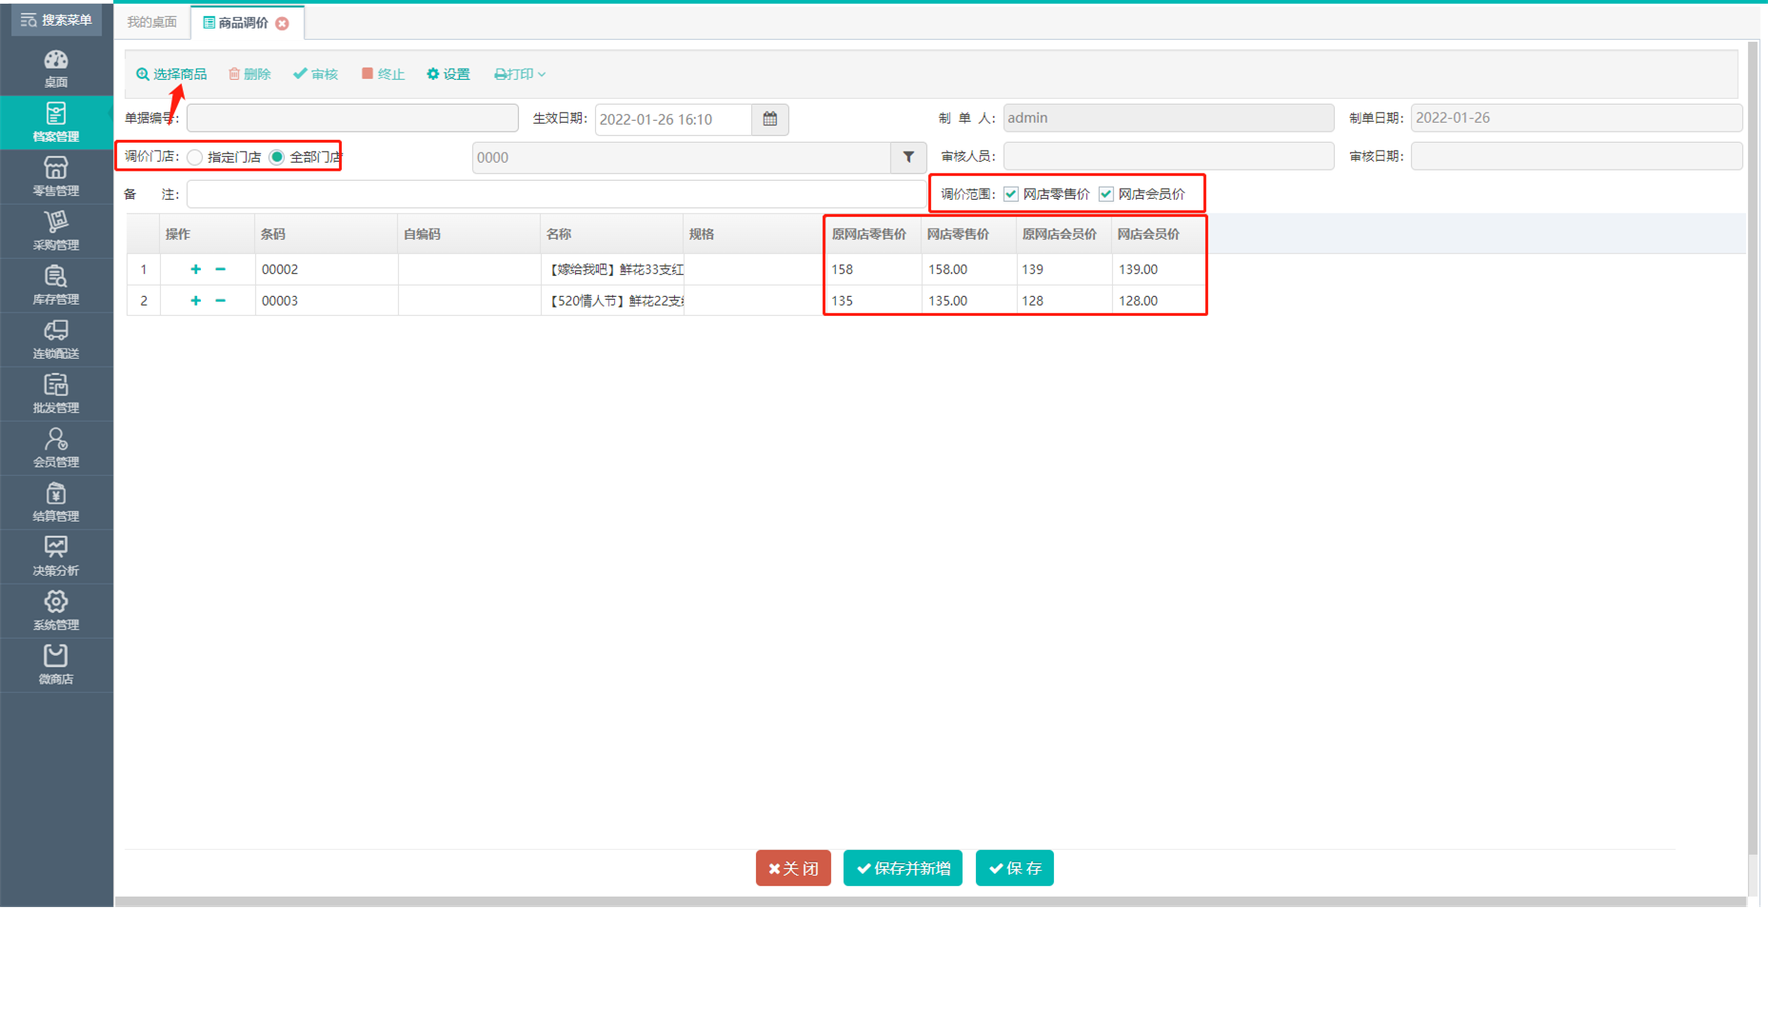Click the 终止 toolbar button

point(383,74)
